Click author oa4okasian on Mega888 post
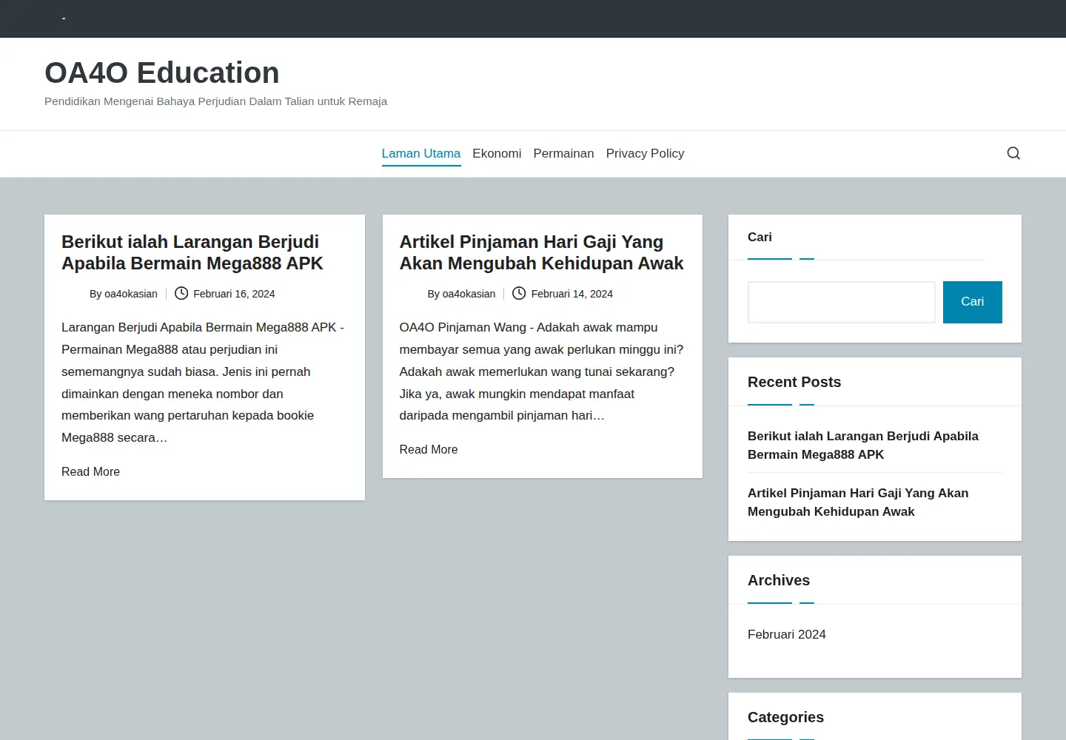1066x740 pixels. pyautogui.click(x=131, y=294)
